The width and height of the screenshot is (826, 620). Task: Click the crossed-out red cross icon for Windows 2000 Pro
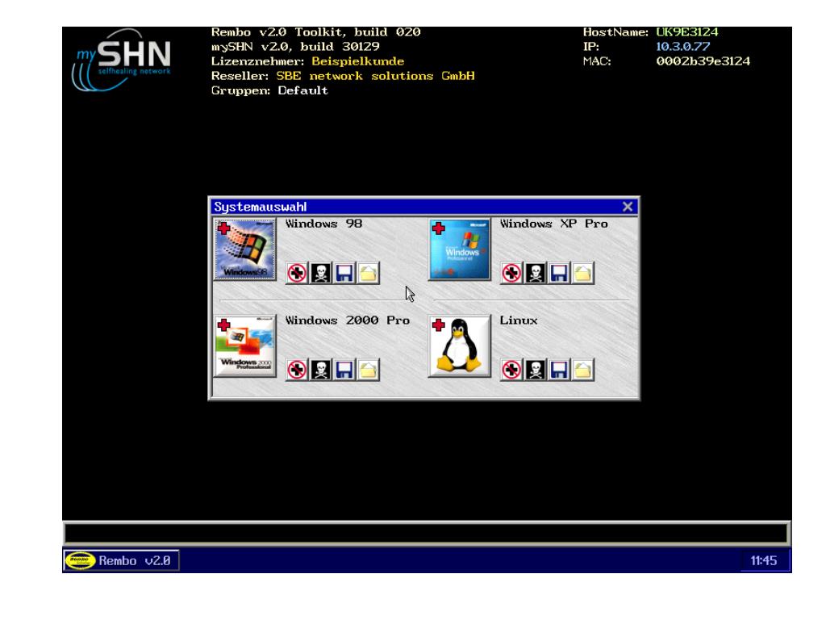(297, 370)
